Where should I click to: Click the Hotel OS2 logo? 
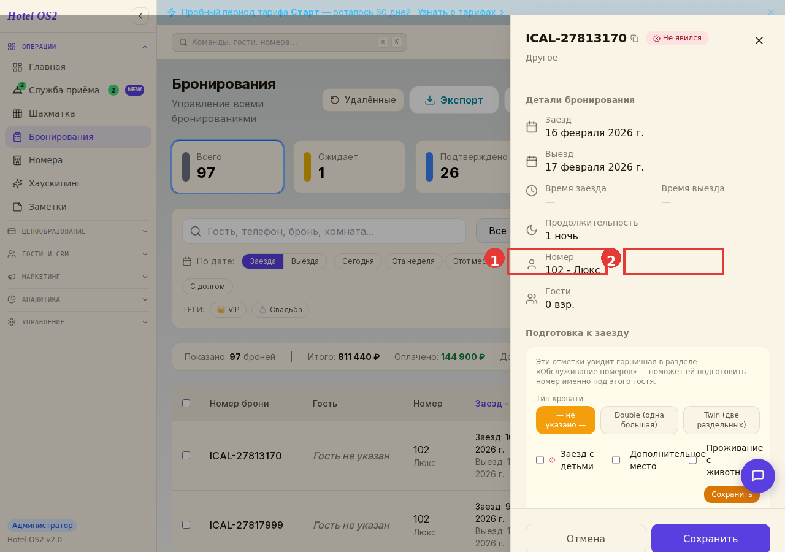(33, 16)
